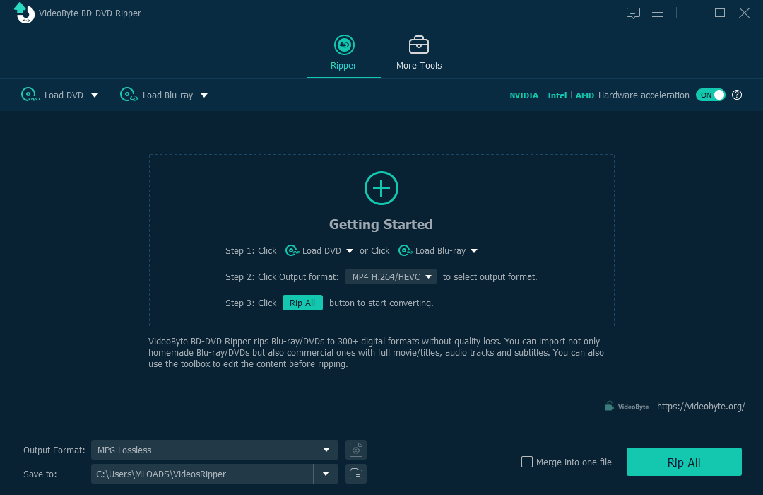Click the VideoByte camera logo icon
This screenshot has width=763, height=495.
(x=609, y=407)
